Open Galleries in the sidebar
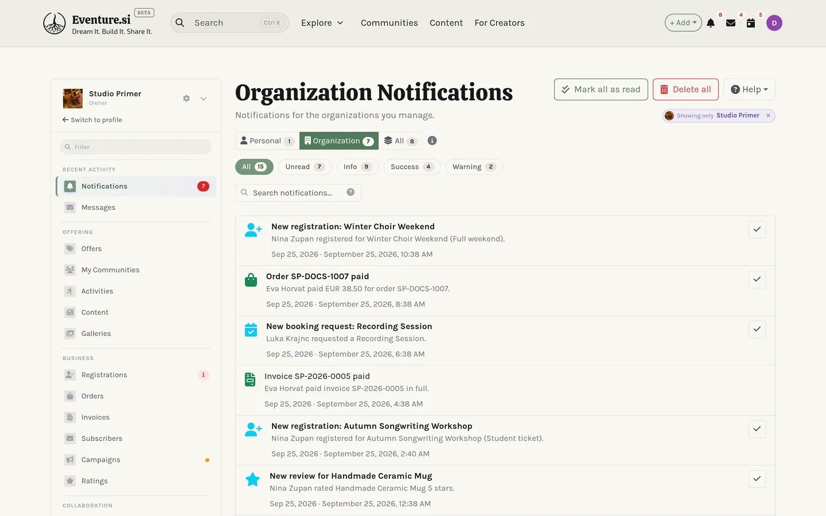This screenshot has height=516, width=826. point(136,334)
